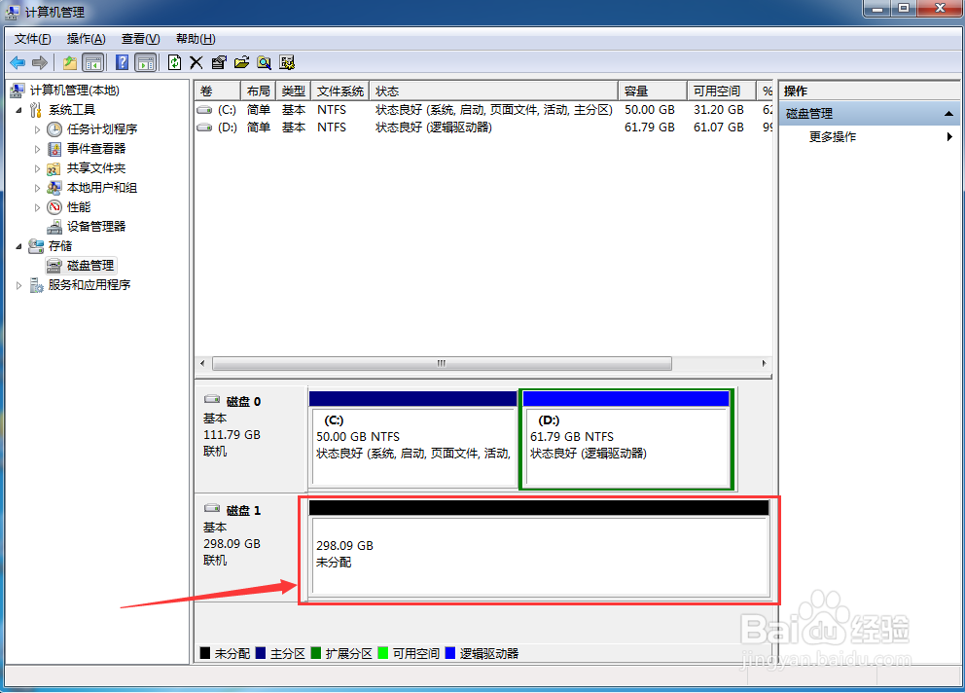Viewport: 965px width, 693px height.
Task: Click the Open folder toolbar icon
Action: [241, 61]
